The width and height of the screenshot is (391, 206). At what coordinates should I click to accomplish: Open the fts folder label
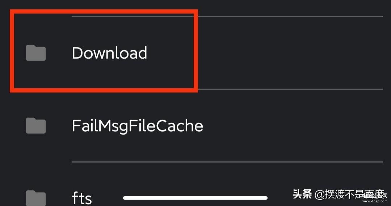tap(82, 198)
